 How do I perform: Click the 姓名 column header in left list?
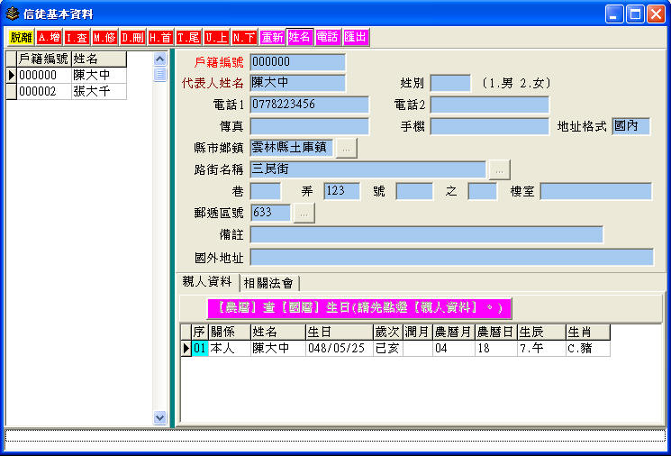pos(99,59)
